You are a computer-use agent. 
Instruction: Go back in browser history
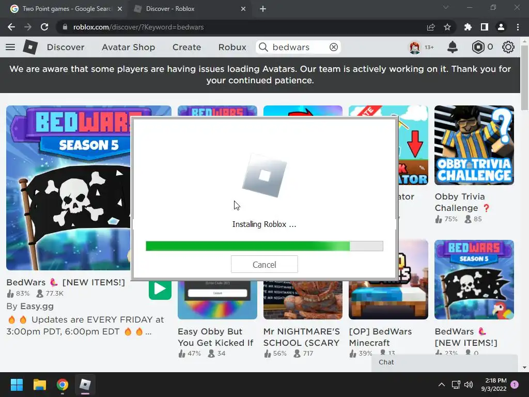coord(11,27)
